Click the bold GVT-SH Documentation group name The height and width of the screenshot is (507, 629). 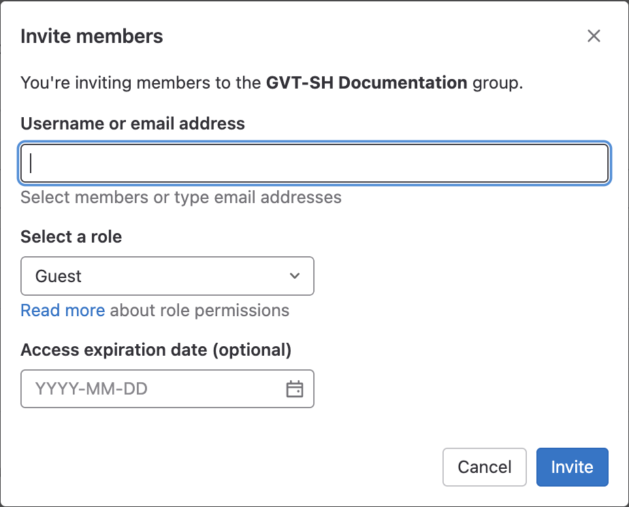pos(366,83)
